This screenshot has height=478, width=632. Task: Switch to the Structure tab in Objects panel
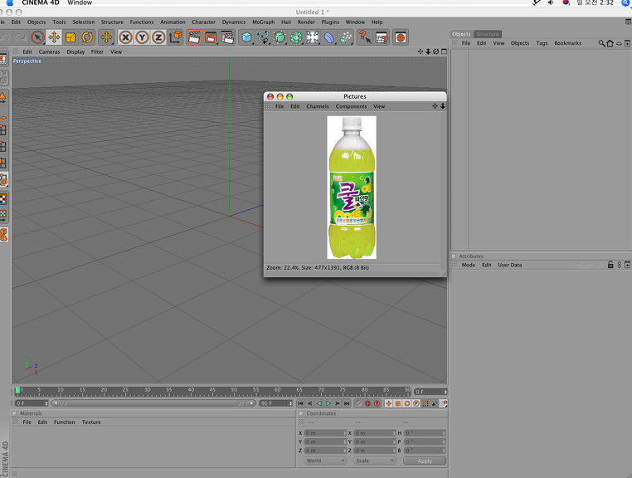(488, 34)
